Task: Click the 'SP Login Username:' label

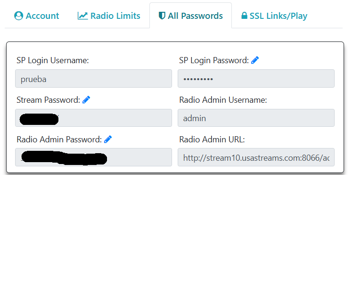Action: (x=53, y=60)
